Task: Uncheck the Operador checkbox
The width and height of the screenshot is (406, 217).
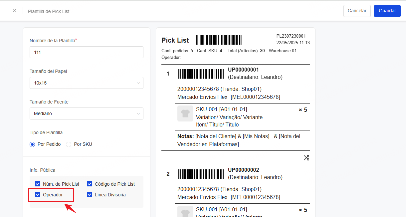Action: (38, 195)
